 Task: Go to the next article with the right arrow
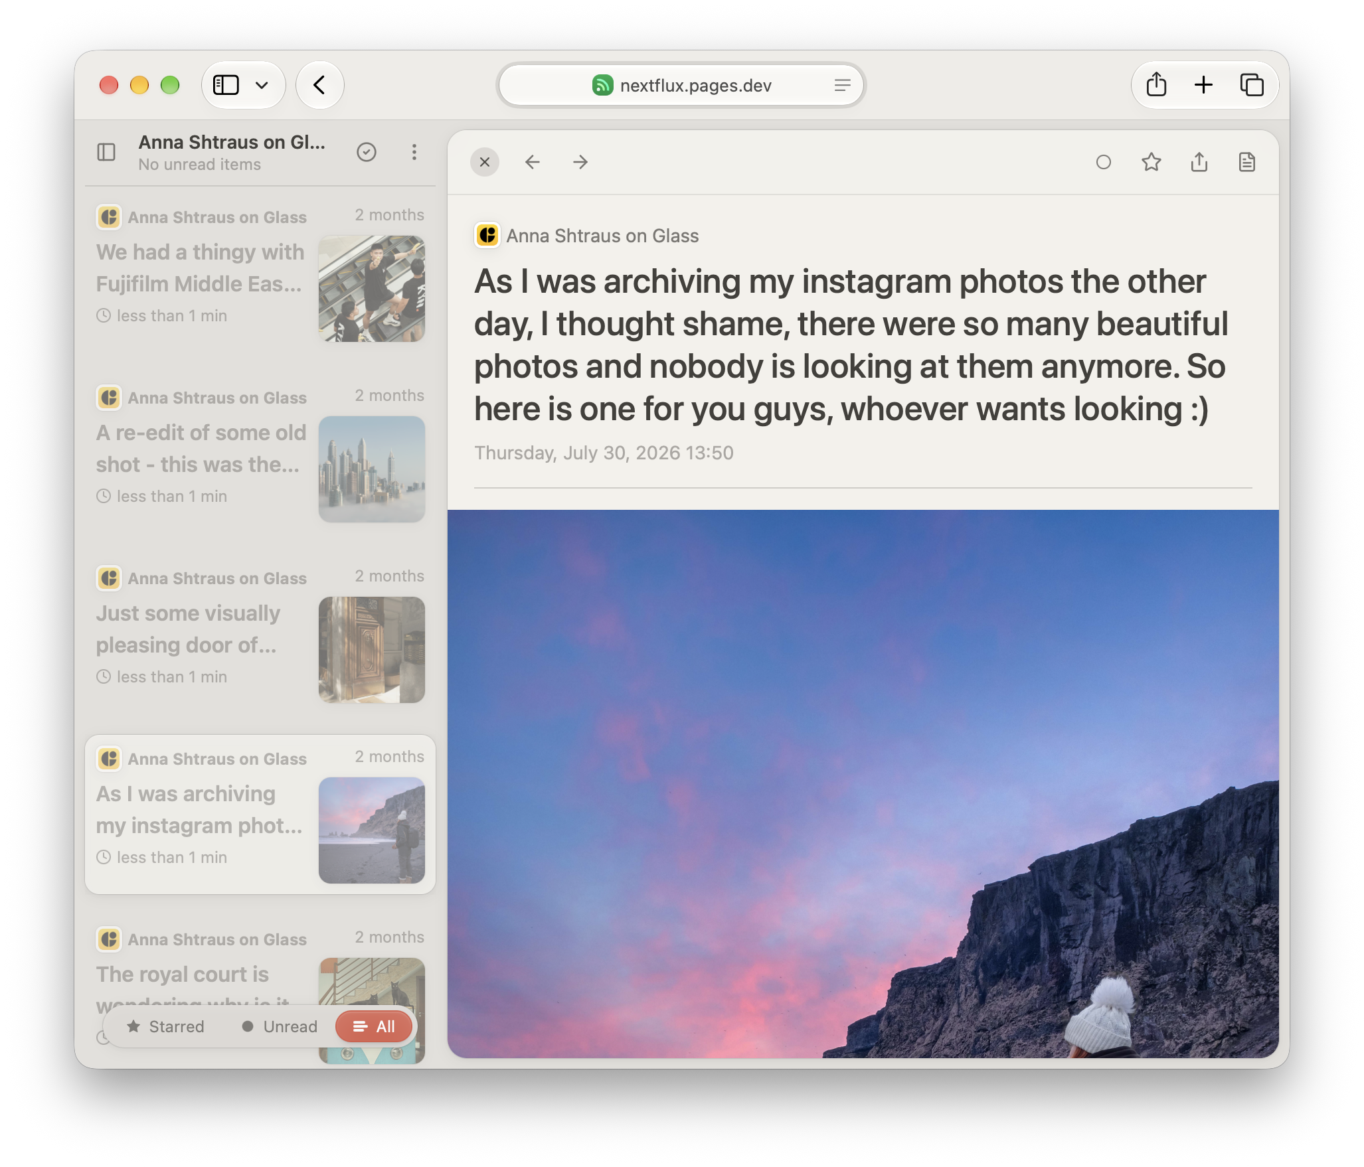click(x=580, y=162)
